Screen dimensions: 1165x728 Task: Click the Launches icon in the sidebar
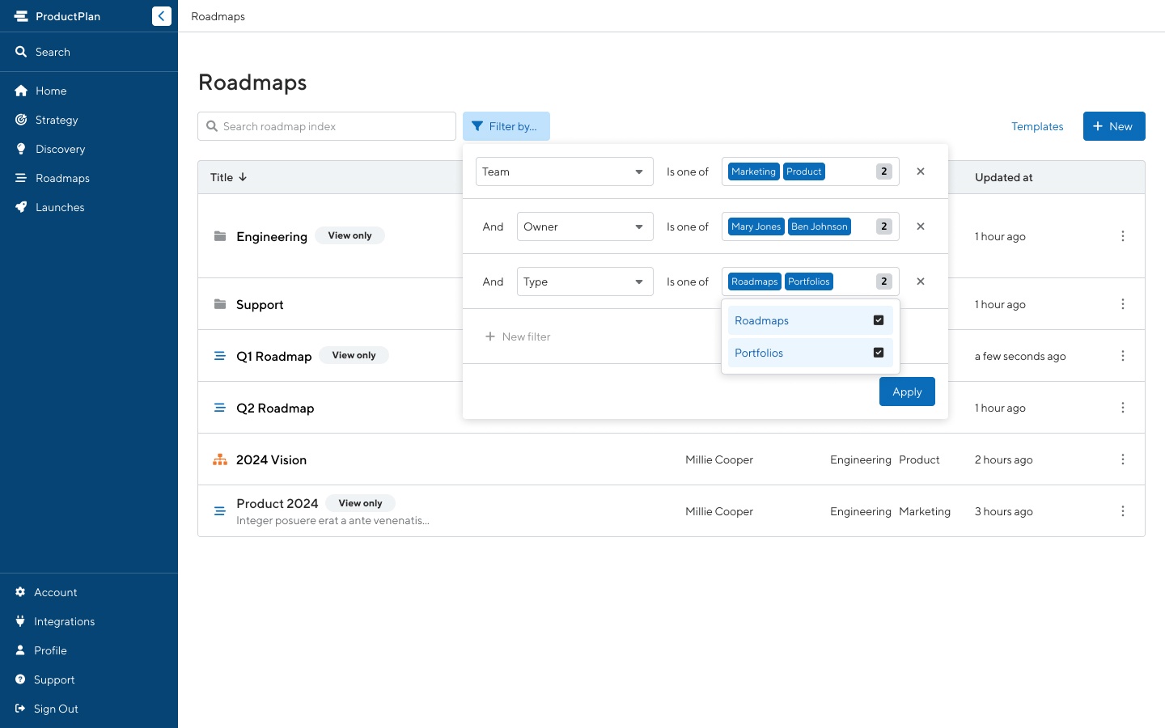coord(21,207)
